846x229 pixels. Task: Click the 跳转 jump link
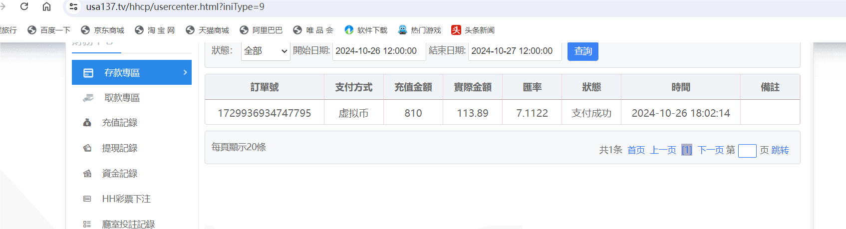tap(780, 150)
